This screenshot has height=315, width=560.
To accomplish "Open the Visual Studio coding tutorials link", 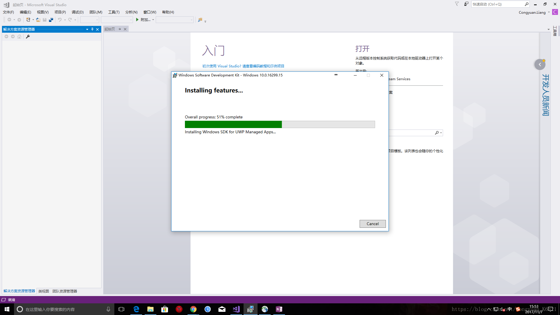I will (243, 66).
